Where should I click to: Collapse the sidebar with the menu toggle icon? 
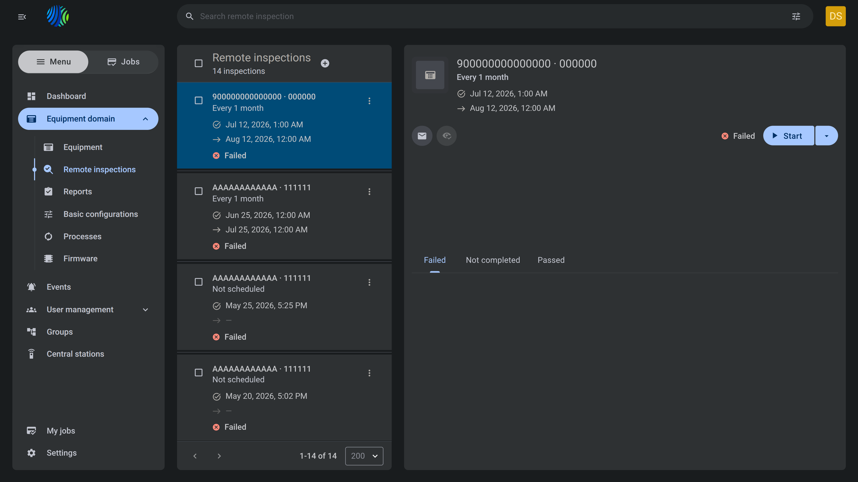(22, 17)
